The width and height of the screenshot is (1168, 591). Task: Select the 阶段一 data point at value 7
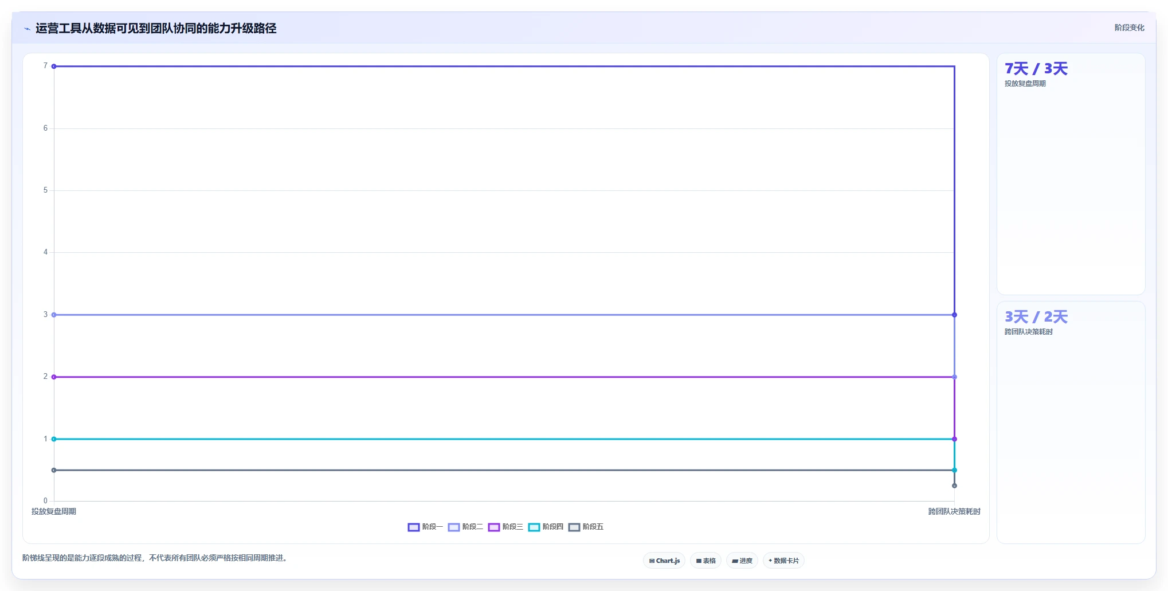[54, 66]
